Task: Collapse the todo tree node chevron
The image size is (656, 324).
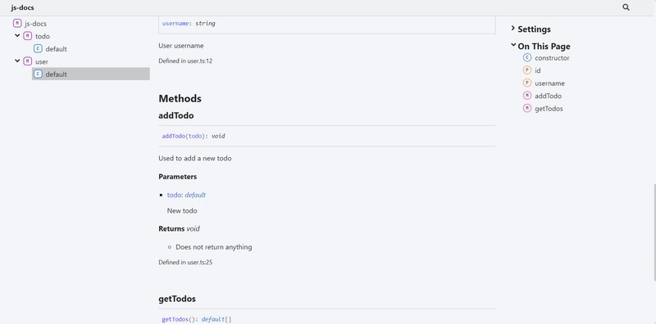Action: (17, 36)
